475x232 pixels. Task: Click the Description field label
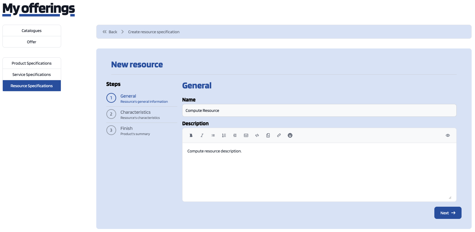pyautogui.click(x=195, y=123)
